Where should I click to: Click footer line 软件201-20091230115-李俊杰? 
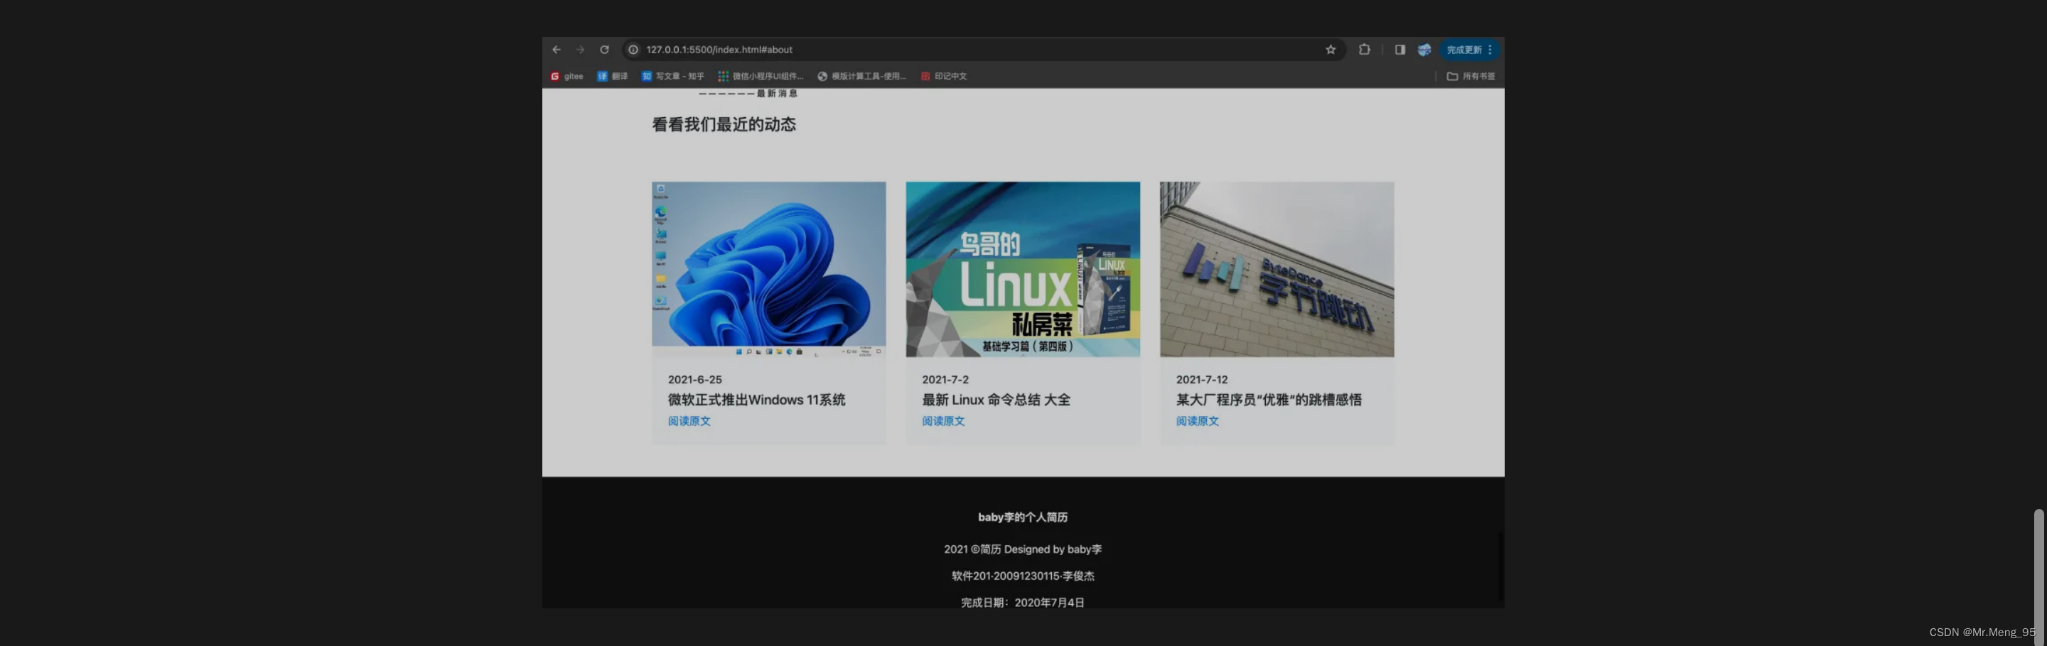1023,576
